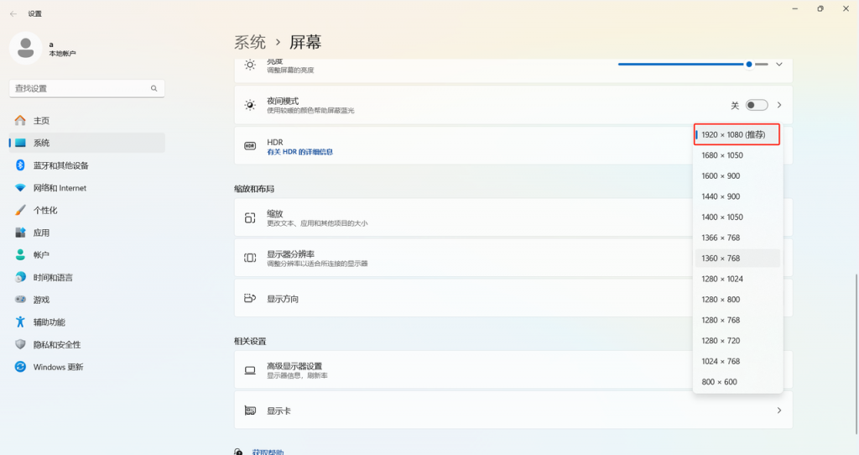
Task: Open 夜间模式 details chevron
Action: (779, 105)
